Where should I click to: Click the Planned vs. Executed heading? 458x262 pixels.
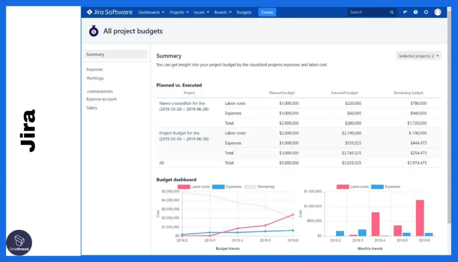click(x=179, y=85)
